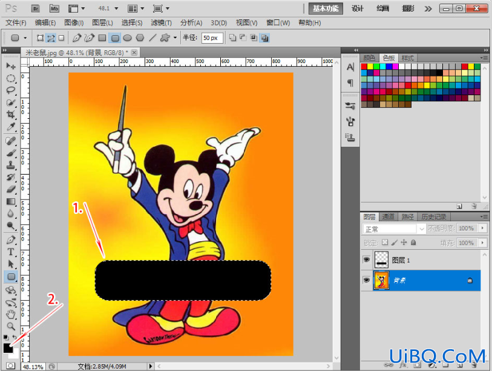Image resolution: width=492 pixels, height=371 pixels.
Task: Select the Dodge tool
Action: tap(11, 226)
